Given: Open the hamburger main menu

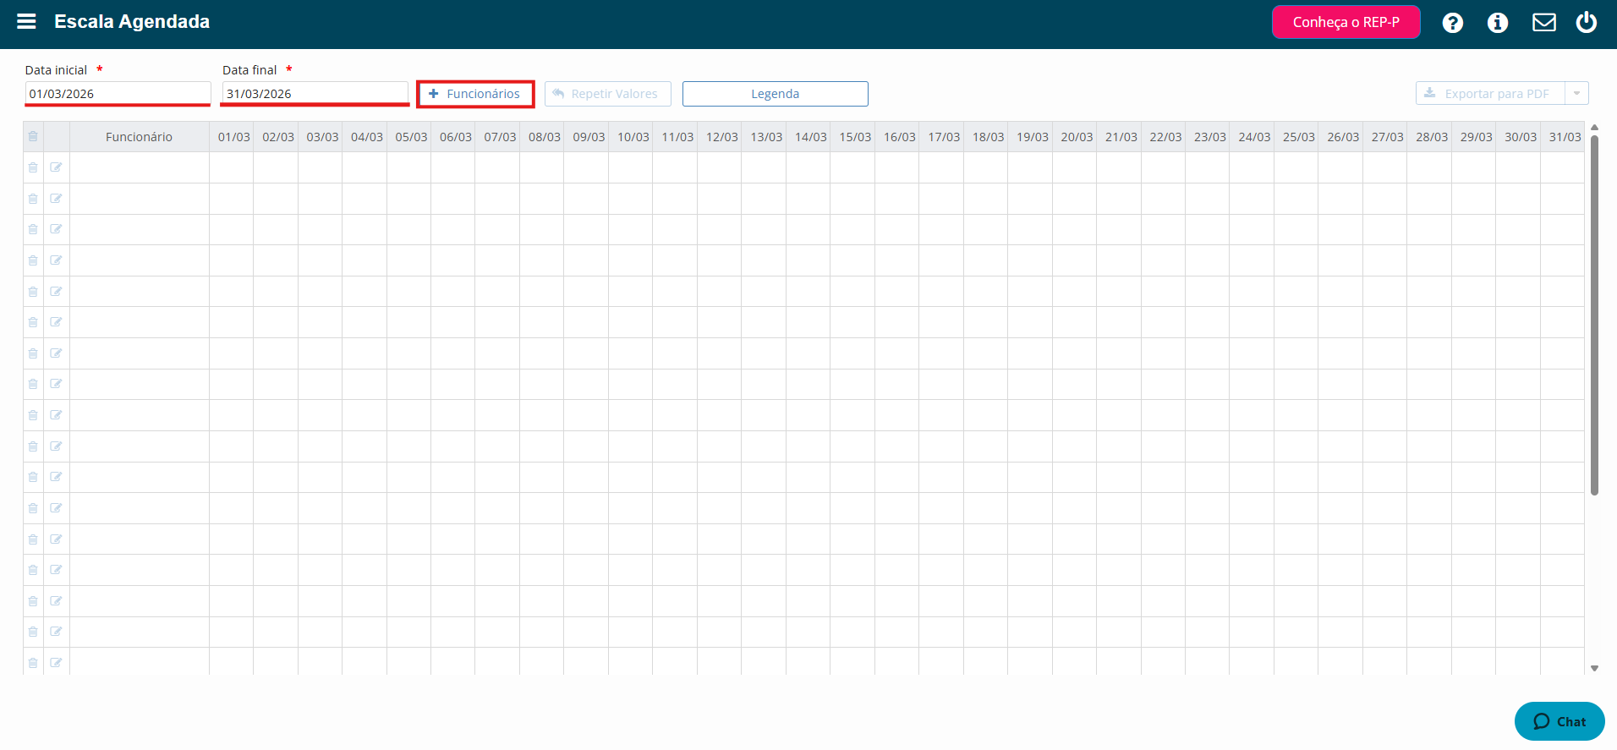Looking at the screenshot, I should (x=26, y=21).
